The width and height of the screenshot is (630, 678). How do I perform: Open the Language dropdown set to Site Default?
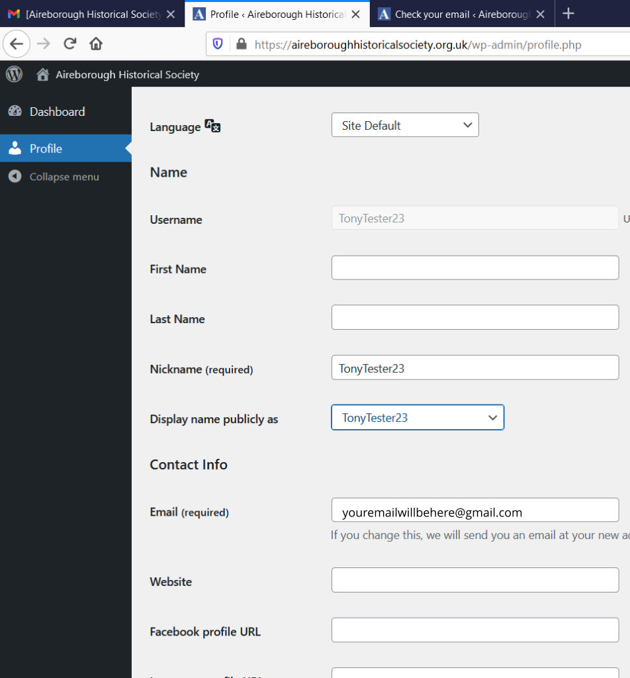coord(404,125)
